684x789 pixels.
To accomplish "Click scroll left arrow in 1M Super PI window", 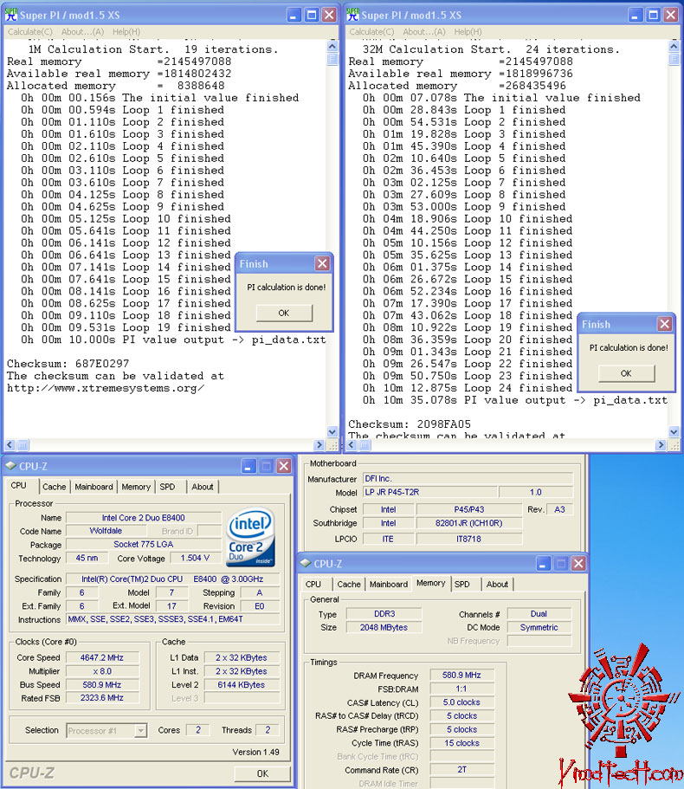I will [x=10, y=445].
